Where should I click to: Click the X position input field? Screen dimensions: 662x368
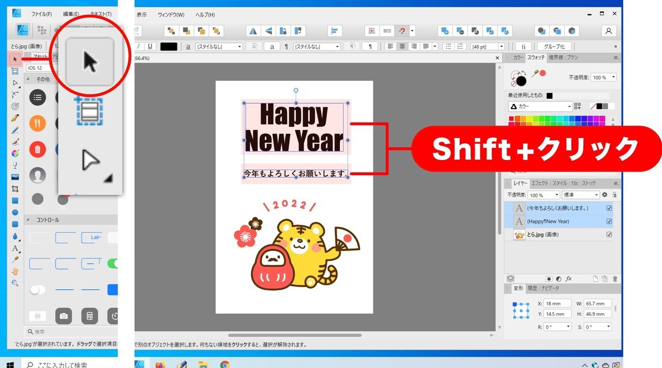[558, 303]
